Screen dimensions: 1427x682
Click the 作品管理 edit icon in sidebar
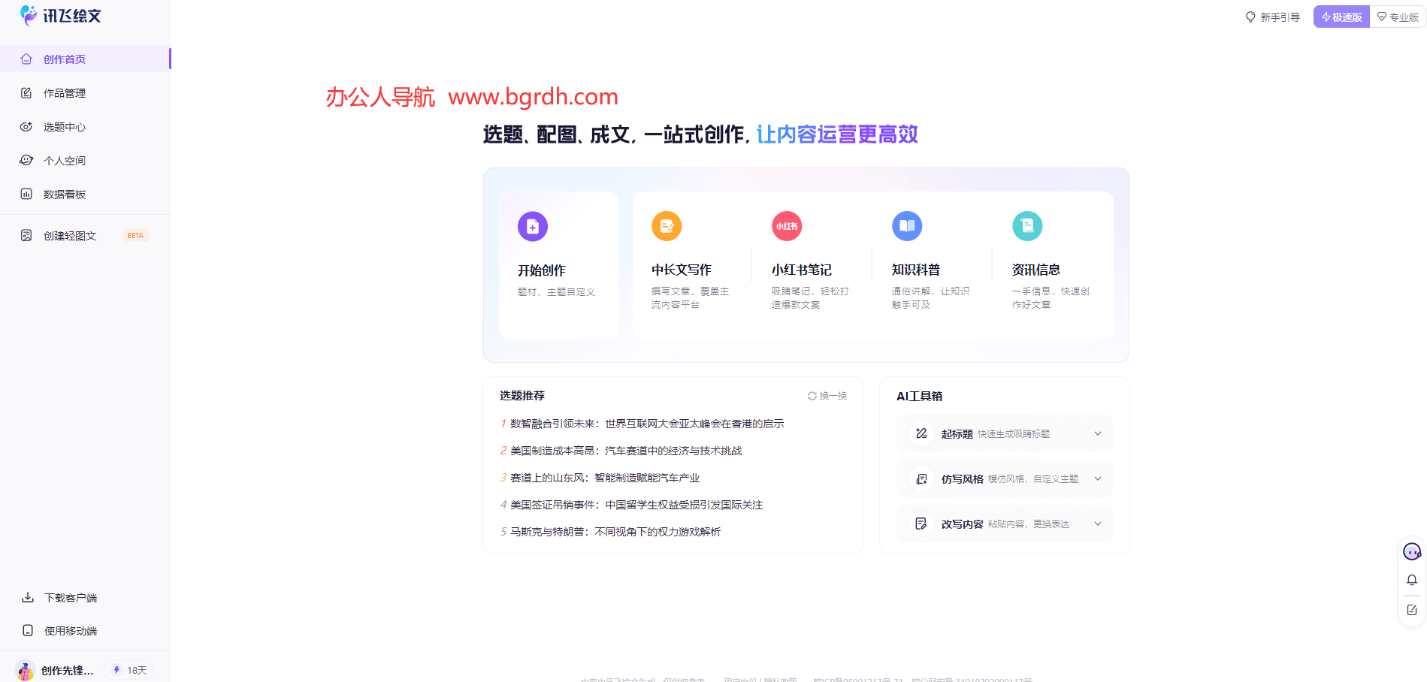[x=26, y=92]
